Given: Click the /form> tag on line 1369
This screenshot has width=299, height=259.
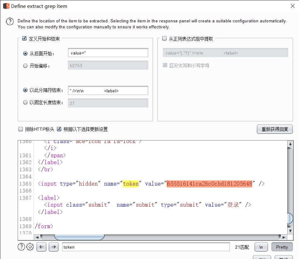Looking at the screenshot, I should point(44,226).
